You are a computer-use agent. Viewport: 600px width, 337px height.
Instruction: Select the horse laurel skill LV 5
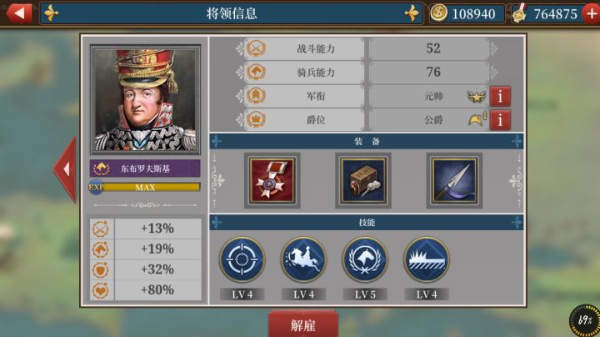365,259
